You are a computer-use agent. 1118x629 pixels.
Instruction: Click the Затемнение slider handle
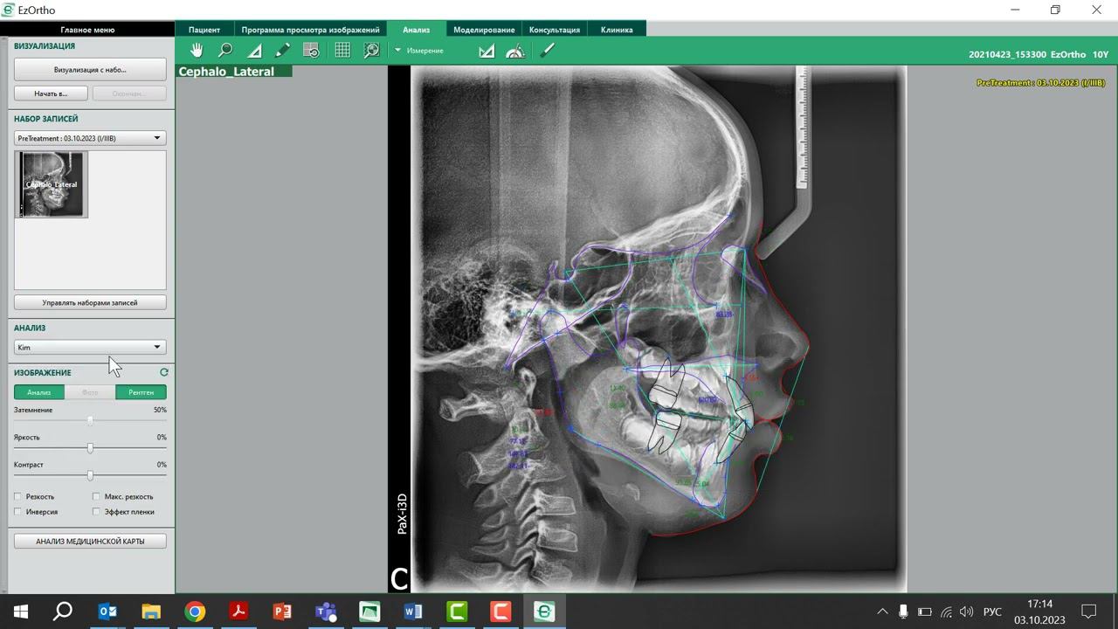90,421
